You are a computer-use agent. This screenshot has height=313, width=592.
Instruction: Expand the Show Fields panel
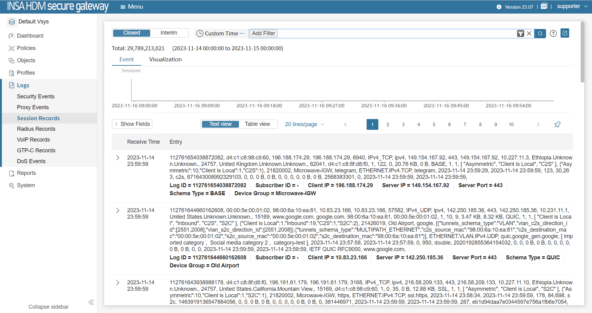point(132,124)
